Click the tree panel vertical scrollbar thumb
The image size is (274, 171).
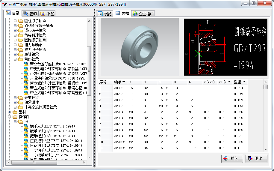89,70
